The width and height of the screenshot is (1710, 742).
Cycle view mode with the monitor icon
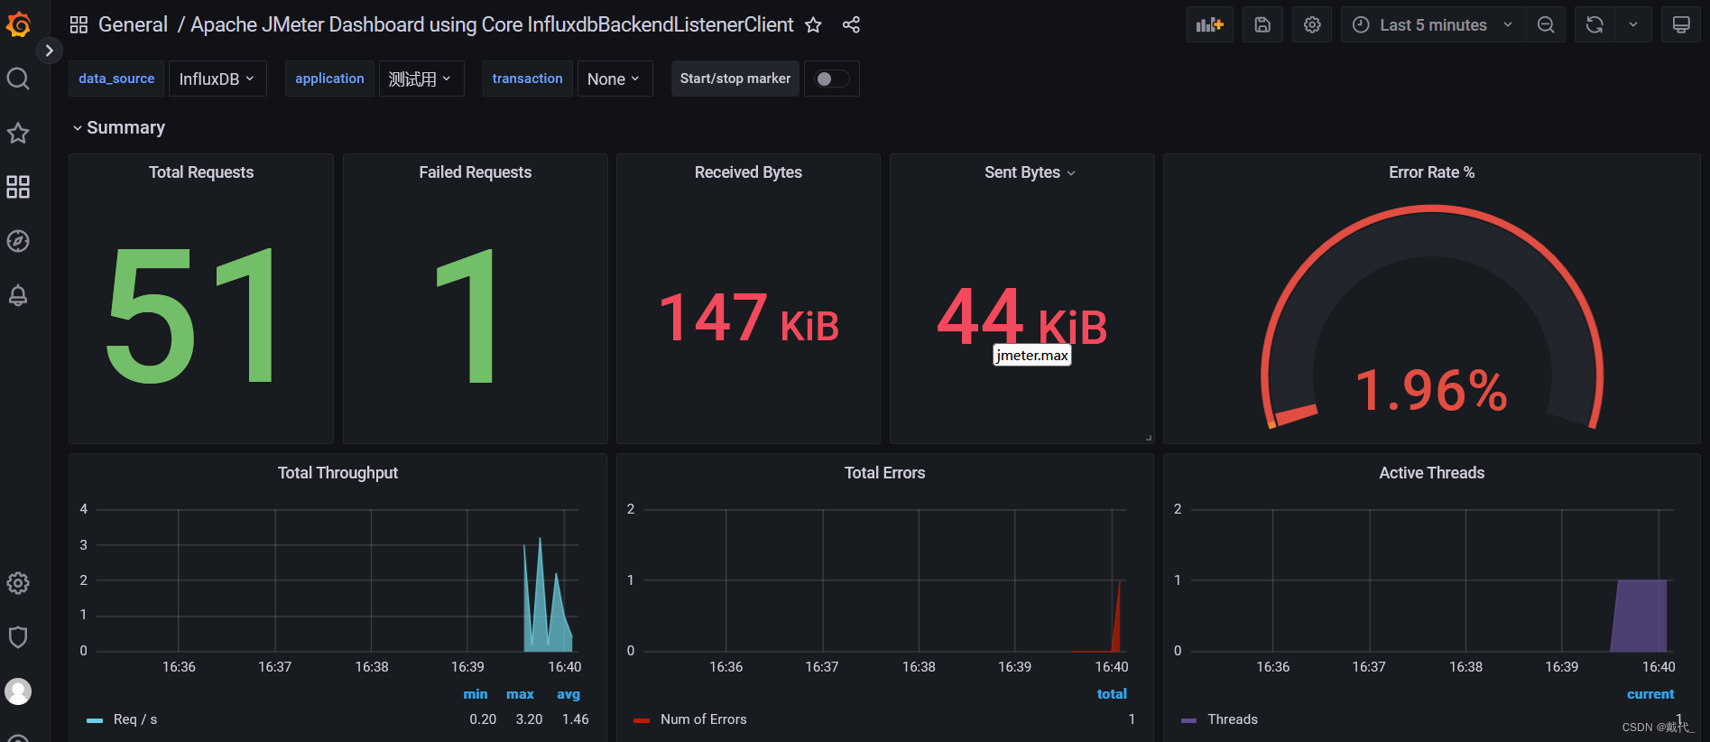pos(1681,25)
